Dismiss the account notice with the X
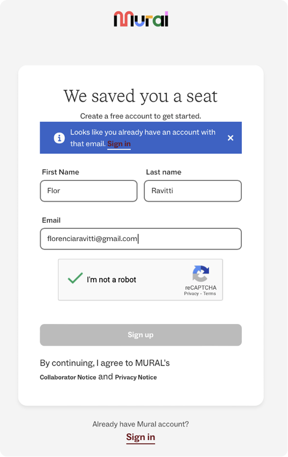288x457 pixels. pos(231,137)
